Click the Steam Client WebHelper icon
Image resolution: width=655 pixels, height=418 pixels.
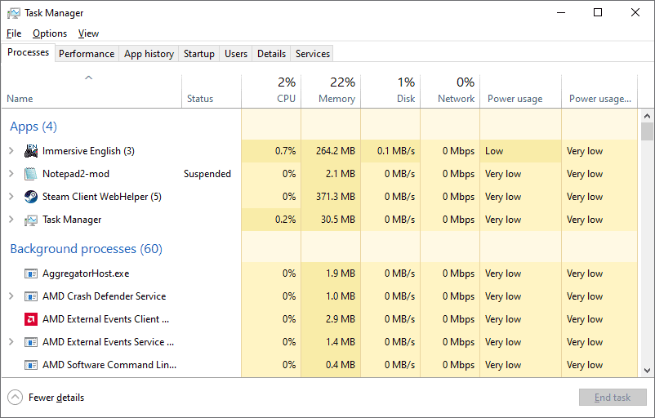click(31, 197)
